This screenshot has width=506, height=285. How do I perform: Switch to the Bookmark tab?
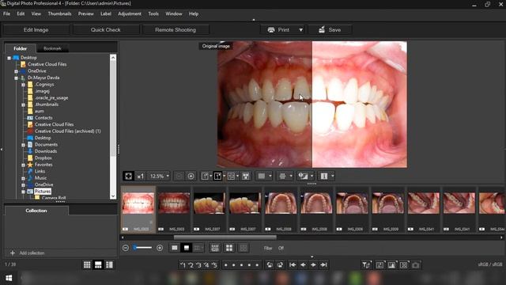tap(52, 48)
